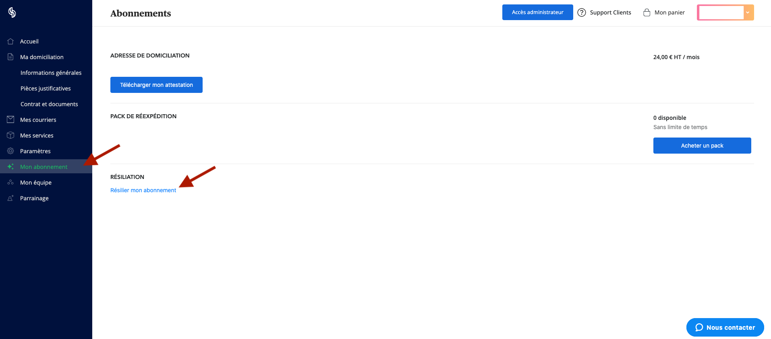This screenshot has height=339, width=771.
Task: Click the Résilier mon abonnement link
Action: pyautogui.click(x=143, y=190)
